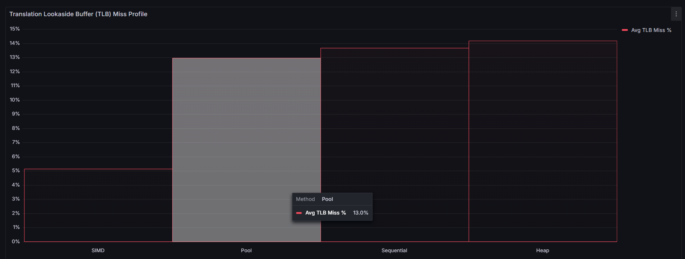Click the Pool x-axis label
Viewport: 685px width, 259px height.
click(246, 250)
